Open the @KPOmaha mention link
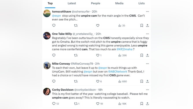This screenshot has height=109, width=193. [125, 49]
